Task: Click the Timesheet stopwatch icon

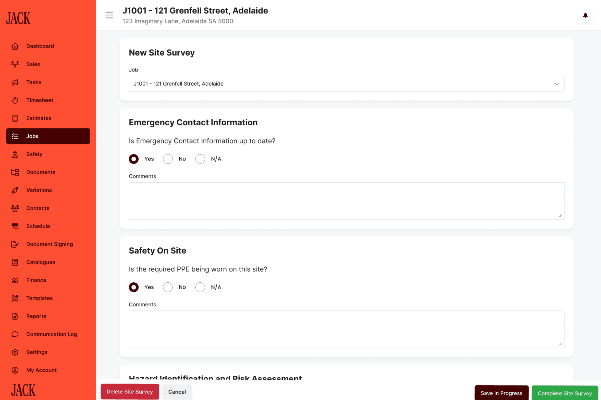Action: point(15,100)
